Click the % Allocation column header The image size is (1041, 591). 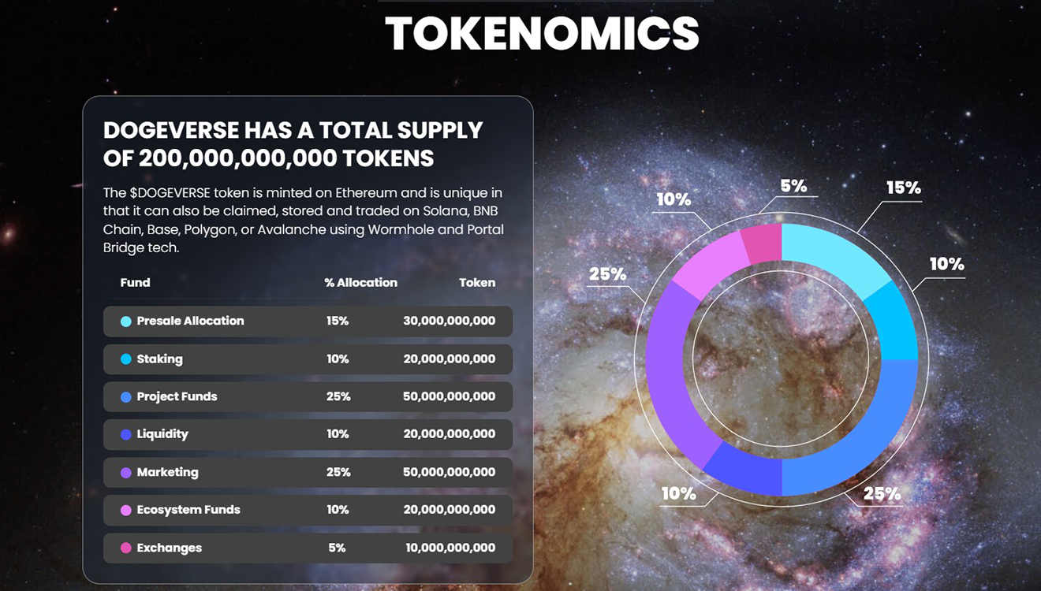click(x=360, y=282)
